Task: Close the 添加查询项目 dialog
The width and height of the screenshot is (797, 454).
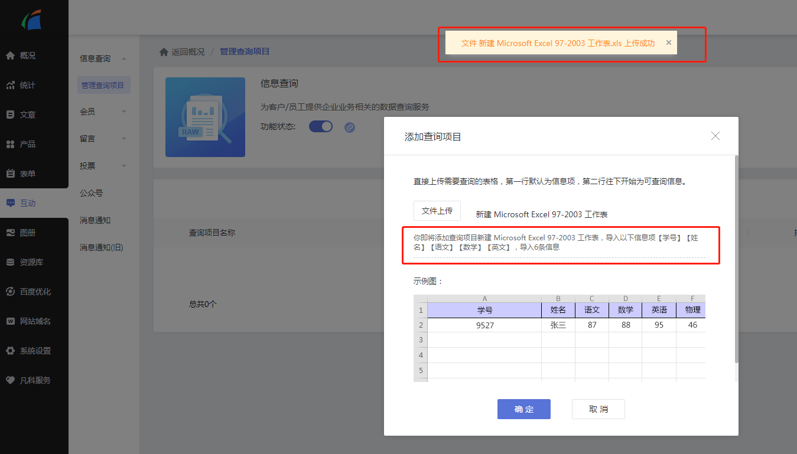Action: point(715,136)
